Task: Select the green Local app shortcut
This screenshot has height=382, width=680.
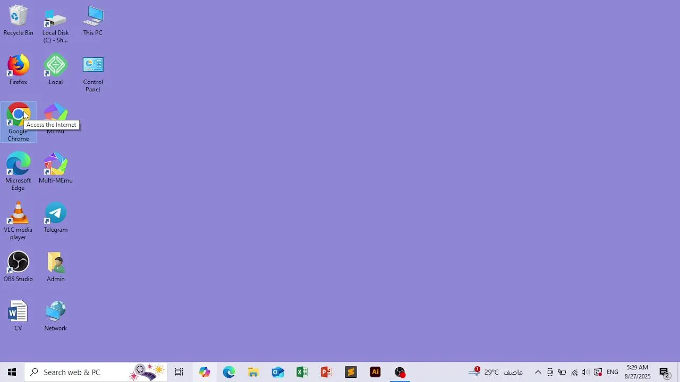Action: (x=55, y=70)
